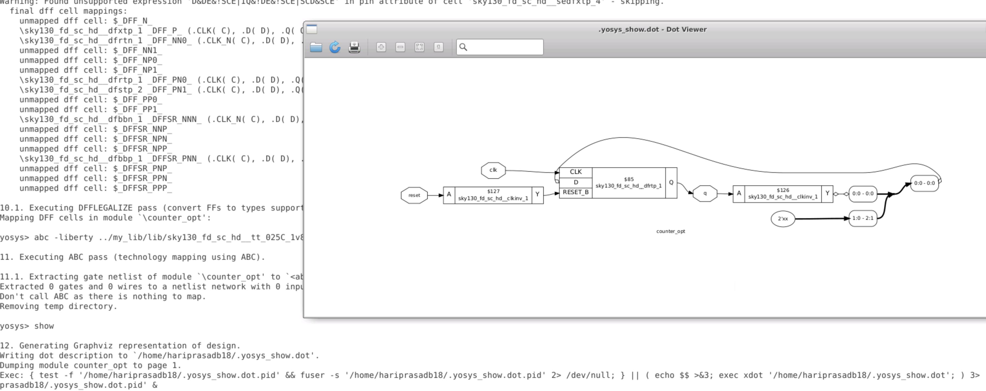Click the search magnifier in the toolbar
Image resolution: width=986 pixels, height=391 pixels.
click(x=464, y=47)
